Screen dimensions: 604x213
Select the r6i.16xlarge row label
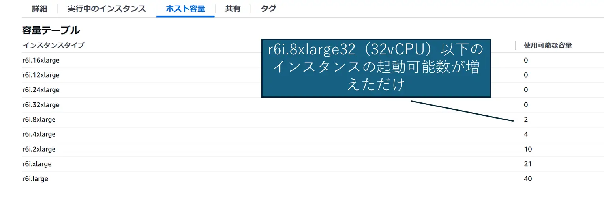point(41,60)
